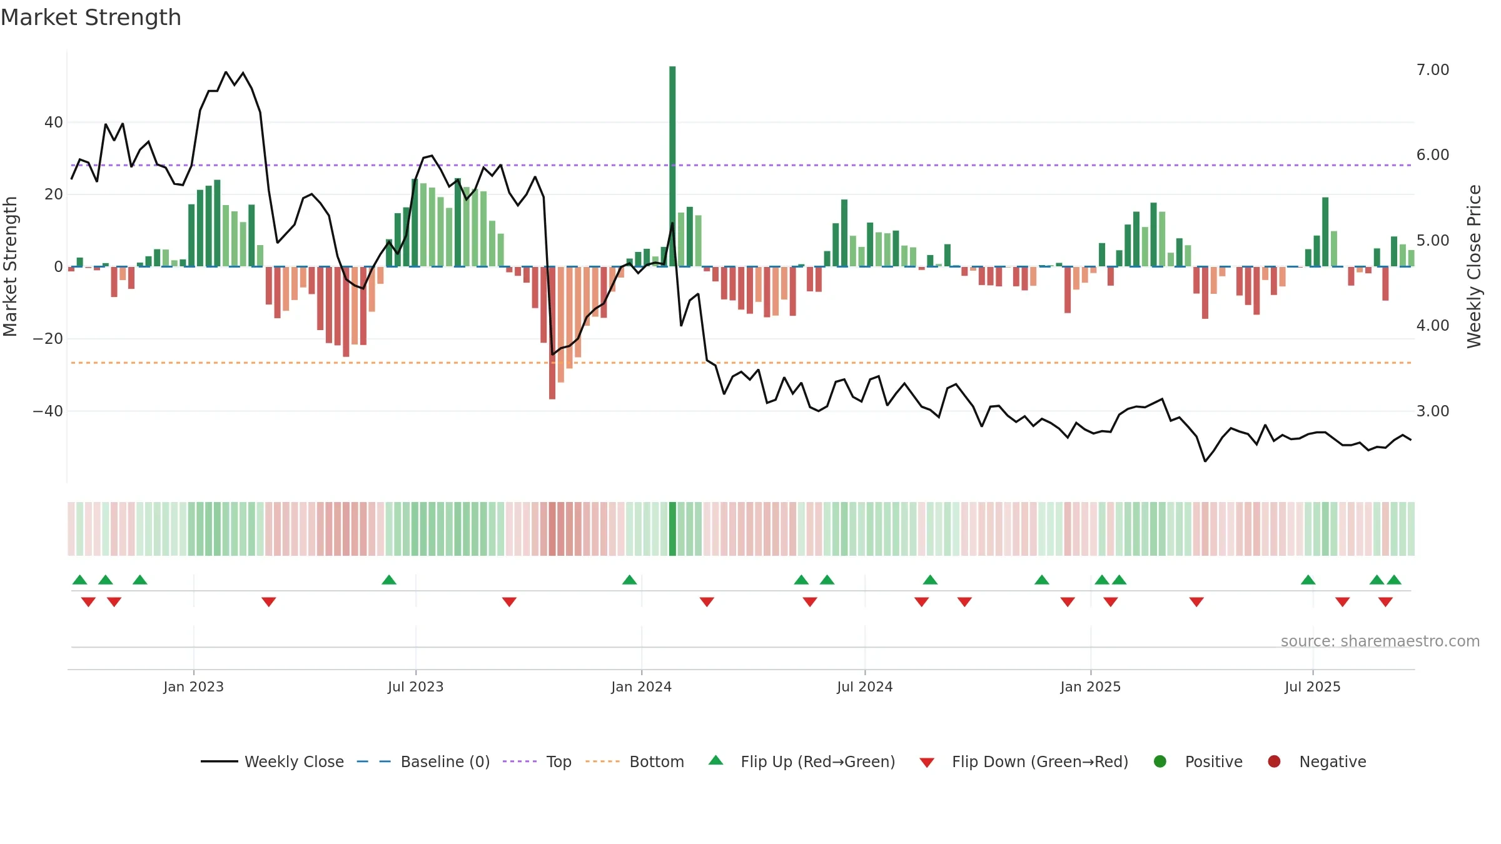Image resolution: width=1501 pixels, height=844 pixels.
Task: Click the dark red Negative circle in legend
Action: click(1274, 761)
